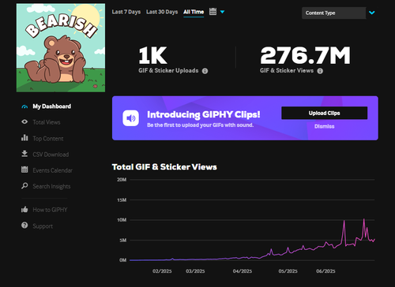Click the Upload Clips button
Viewport: 395px width, 287px height.
325,113
